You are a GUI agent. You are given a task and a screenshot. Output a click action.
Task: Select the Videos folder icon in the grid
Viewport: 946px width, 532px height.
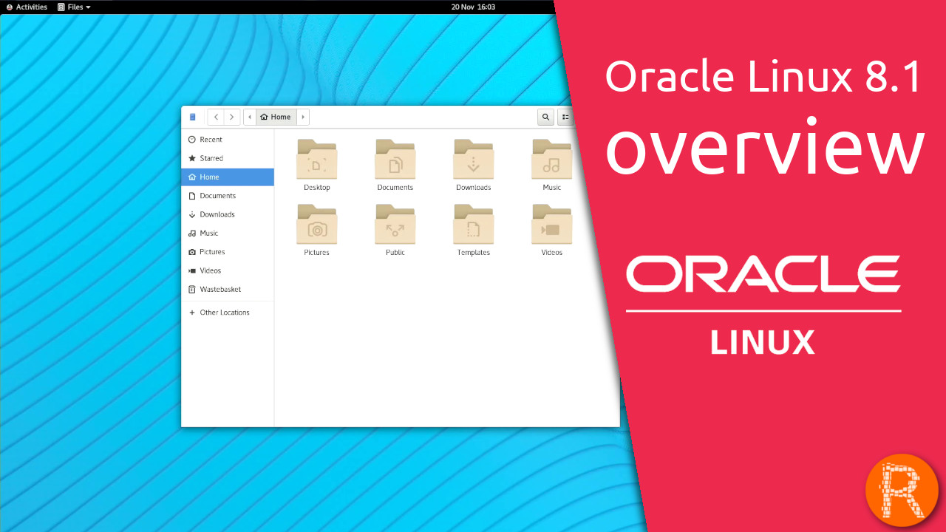click(552, 224)
